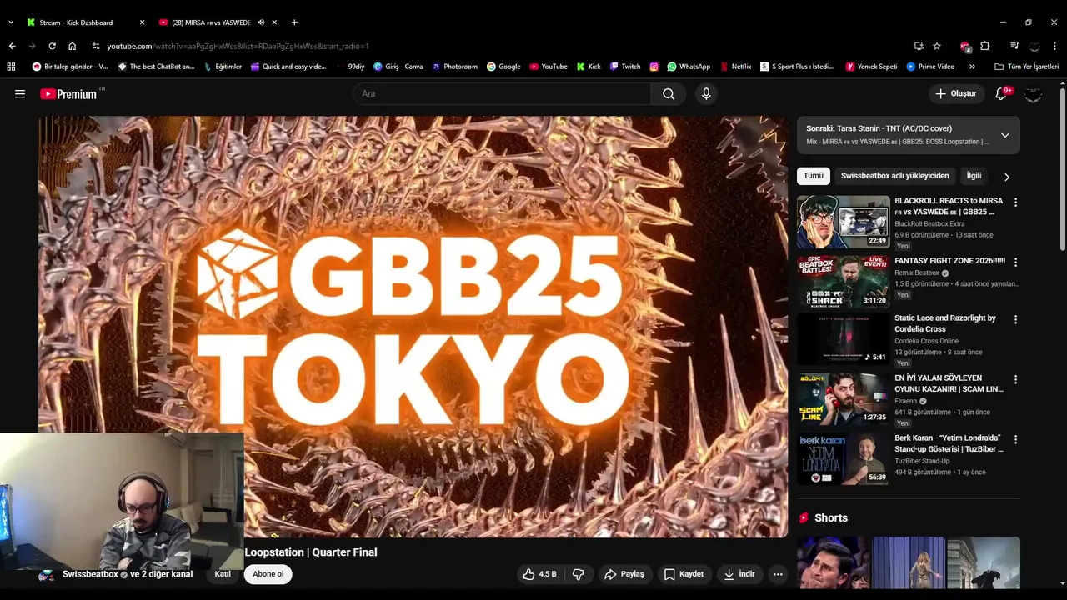The width and height of the screenshot is (1067, 600).
Task: Open Eğitimler bookmark
Action: click(x=223, y=67)
